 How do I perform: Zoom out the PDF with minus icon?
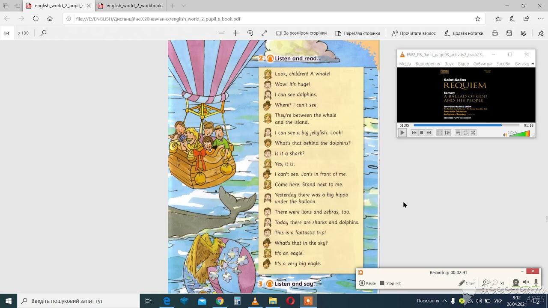[x=221, y=33]
